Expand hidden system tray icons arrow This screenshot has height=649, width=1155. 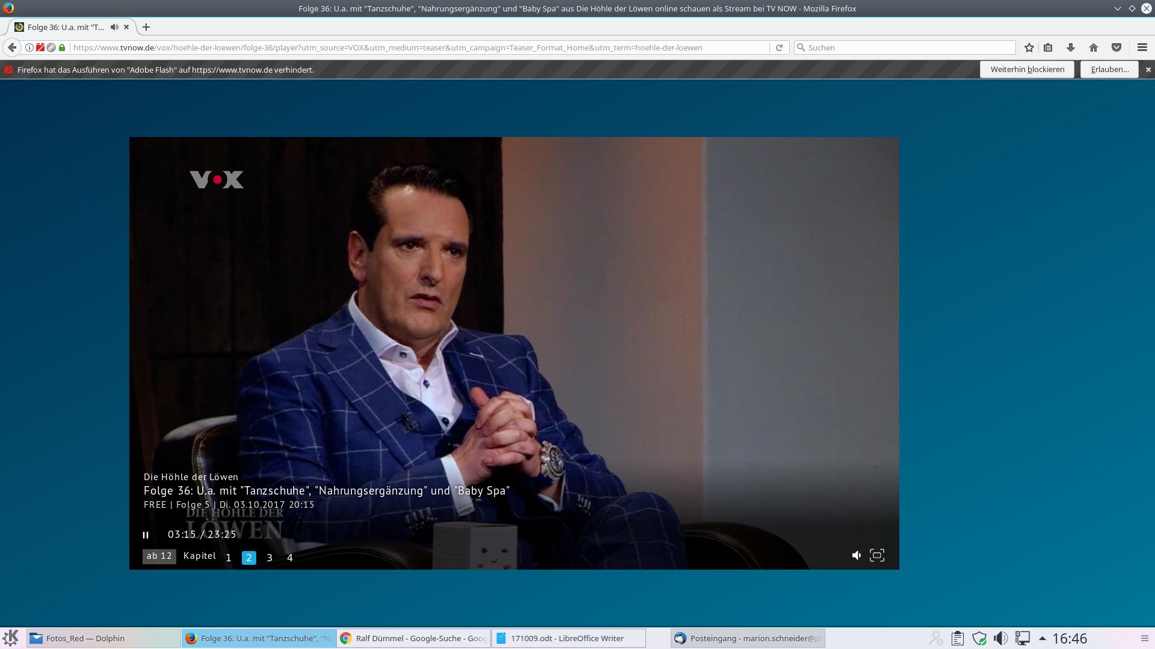click(x=1042, y=638)
